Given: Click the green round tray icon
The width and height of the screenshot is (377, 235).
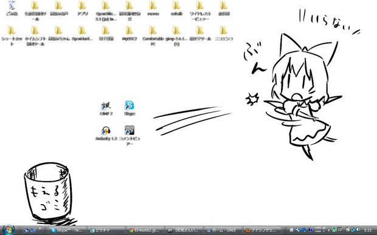Looking at the screenshot, I should [x=334, y=230].
